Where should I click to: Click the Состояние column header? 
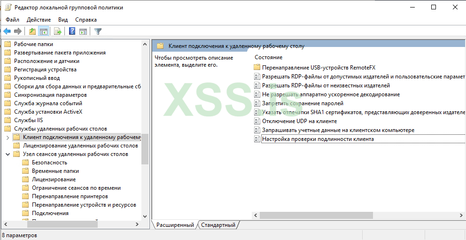tap(269, 57)
